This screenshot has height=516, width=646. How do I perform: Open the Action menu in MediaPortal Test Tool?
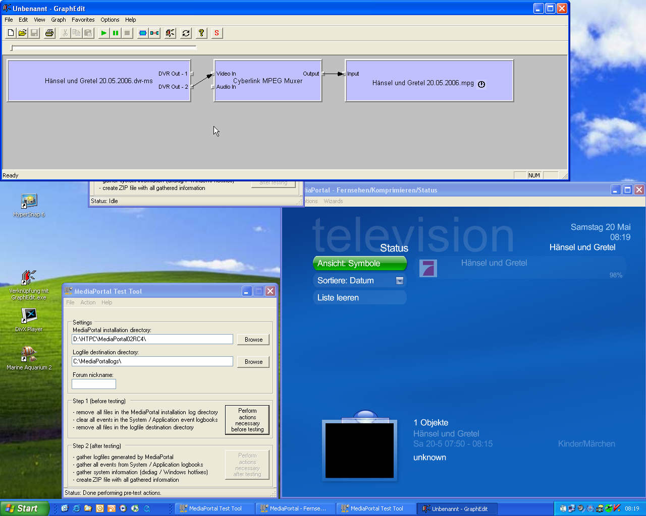point(88,302)
